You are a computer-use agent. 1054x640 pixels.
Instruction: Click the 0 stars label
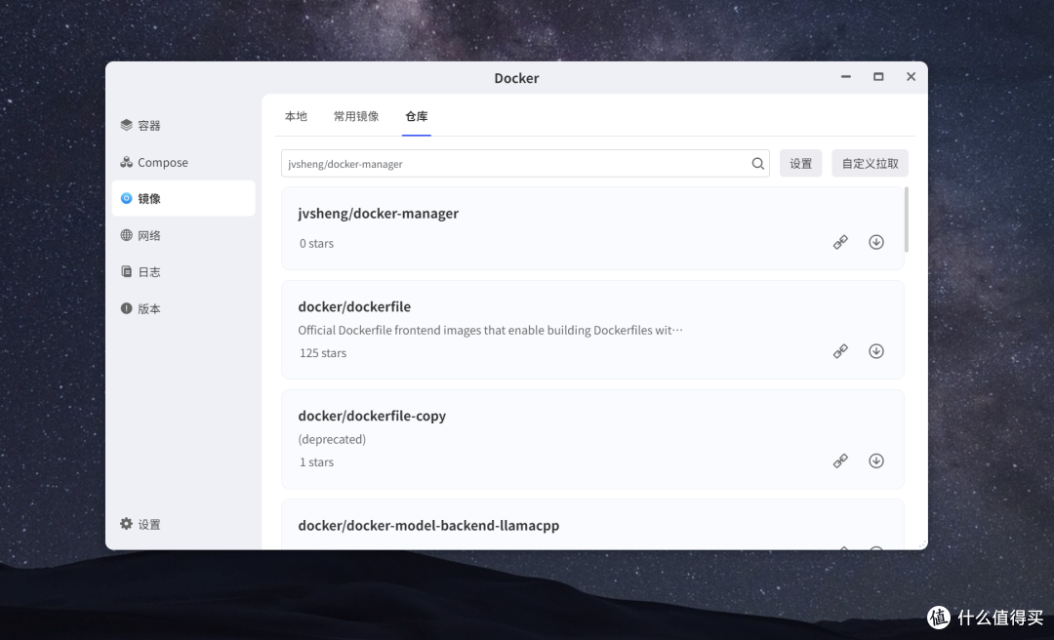click(316, 243)
